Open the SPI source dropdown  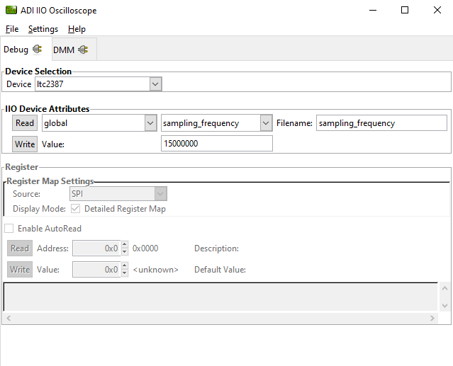pos(161,194)
